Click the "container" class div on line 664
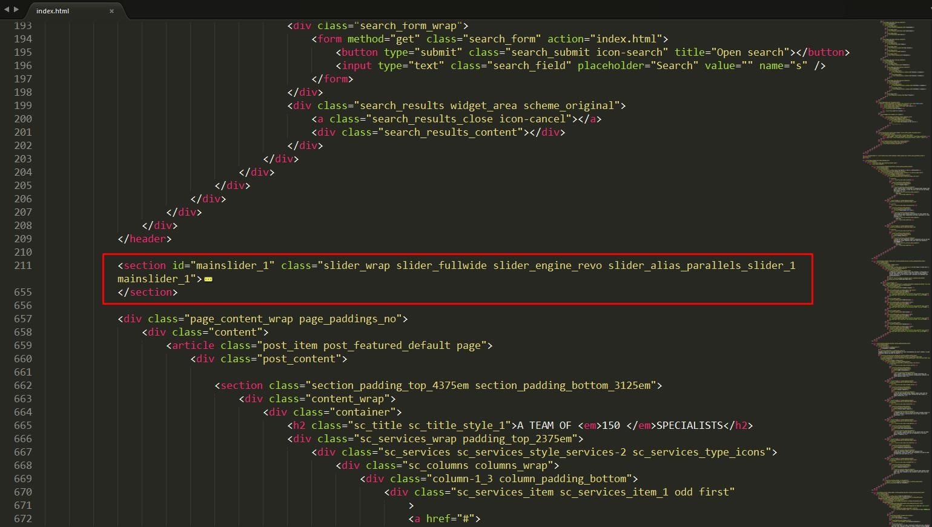This screenshot has width=932, height=527. coord(362,412)
